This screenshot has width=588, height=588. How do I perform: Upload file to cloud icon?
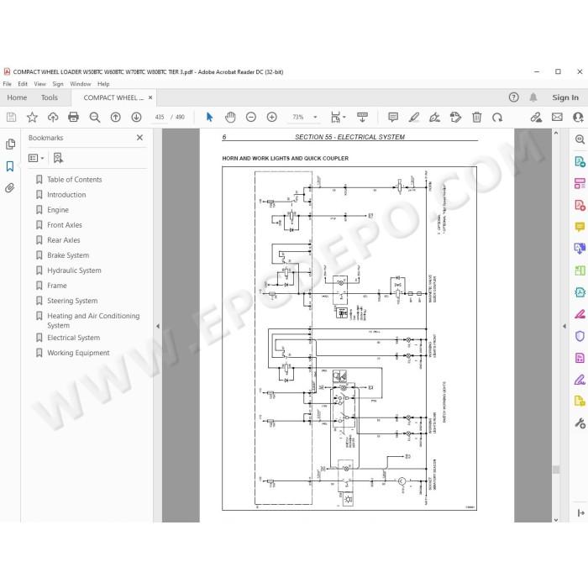coord(53,118)
